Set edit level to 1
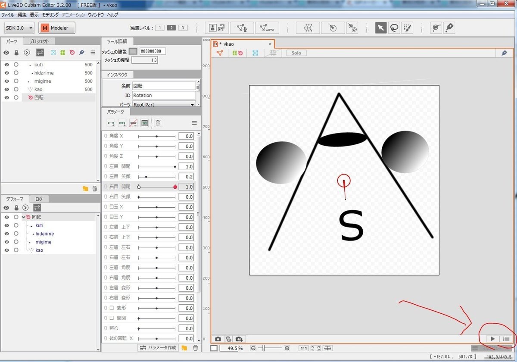Screen dimensions: 517x362 point(159,28)
